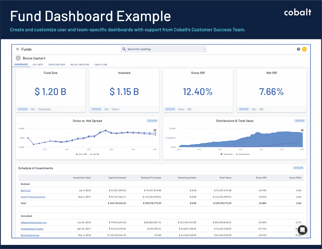322x249 pixels.
Task: Open the Adams Construction, Inc. link
Action: 34,222
